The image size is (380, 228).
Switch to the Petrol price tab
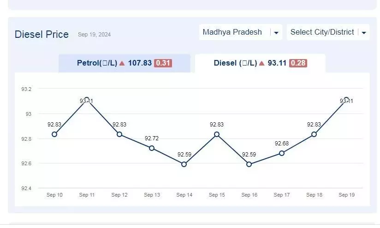coord(125,63)
